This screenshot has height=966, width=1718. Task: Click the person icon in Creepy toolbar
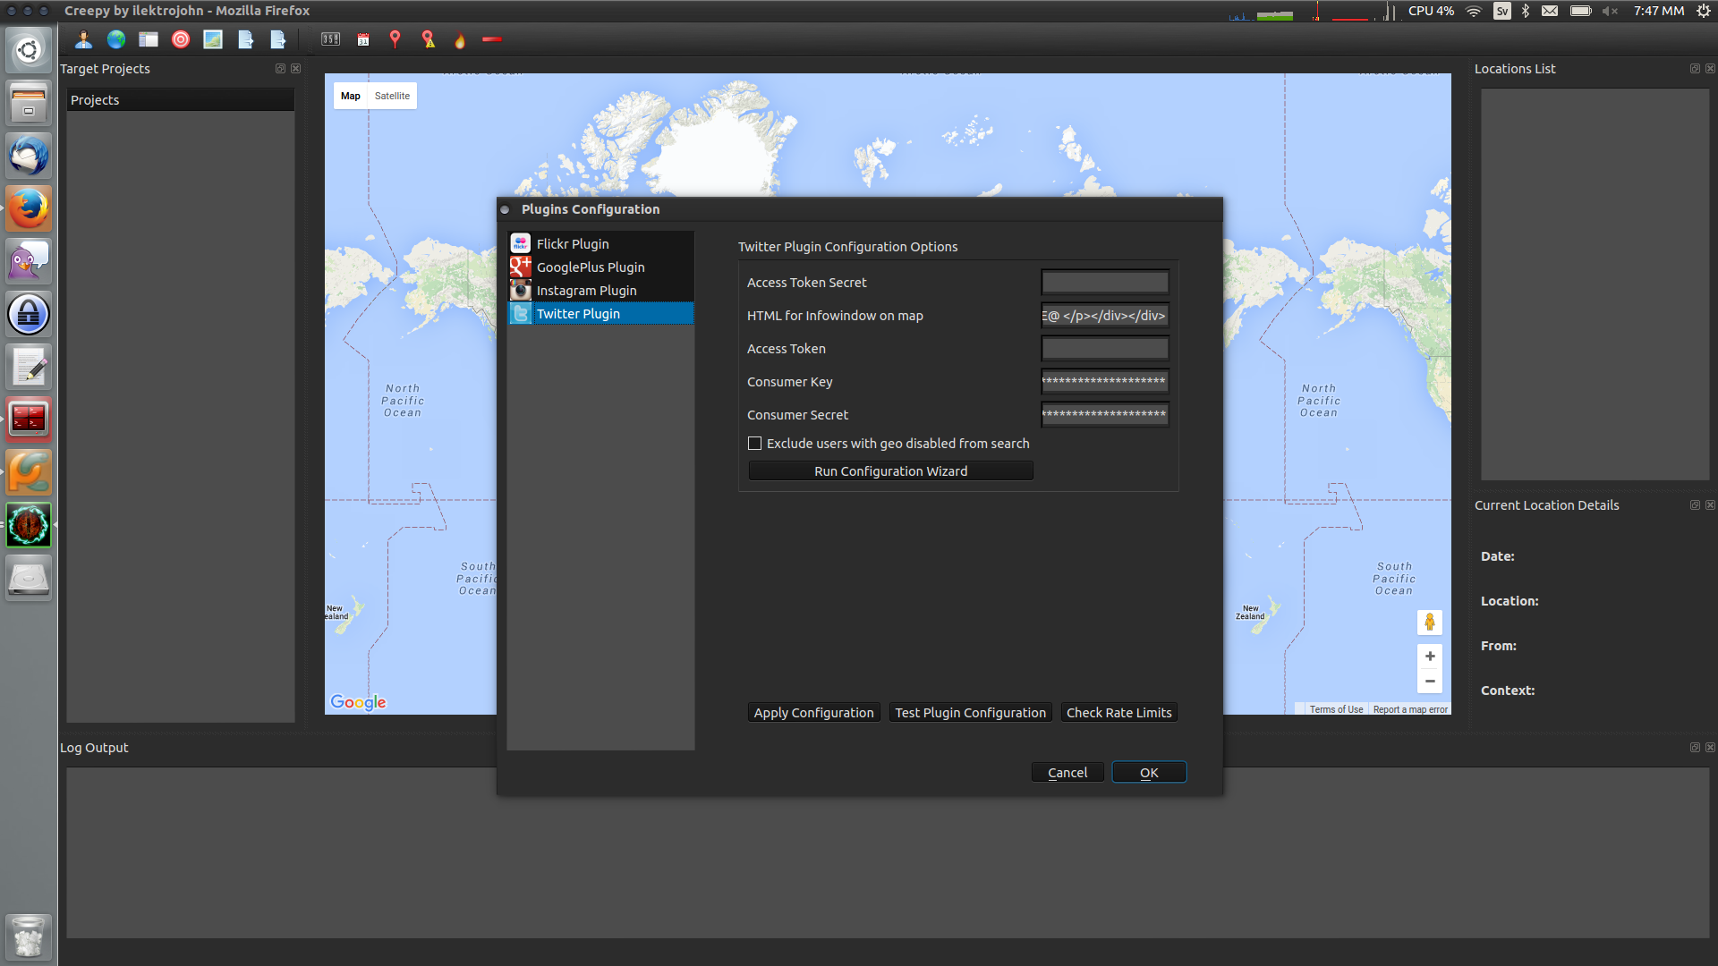pyautogui.click(x=83, y=39)
